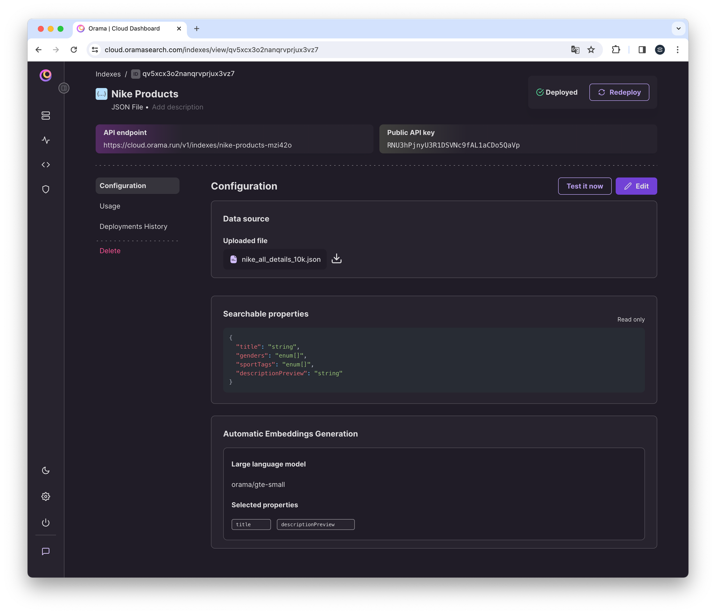Open the Deployments History side tab
The image size is (716, 614).
[x=134, y=226]
